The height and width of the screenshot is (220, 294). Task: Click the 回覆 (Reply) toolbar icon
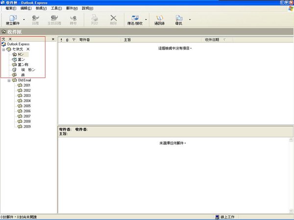click(x=35, y=20)
